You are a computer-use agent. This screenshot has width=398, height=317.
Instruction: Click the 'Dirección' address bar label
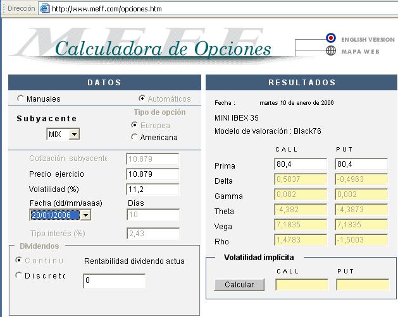[22, 8]
